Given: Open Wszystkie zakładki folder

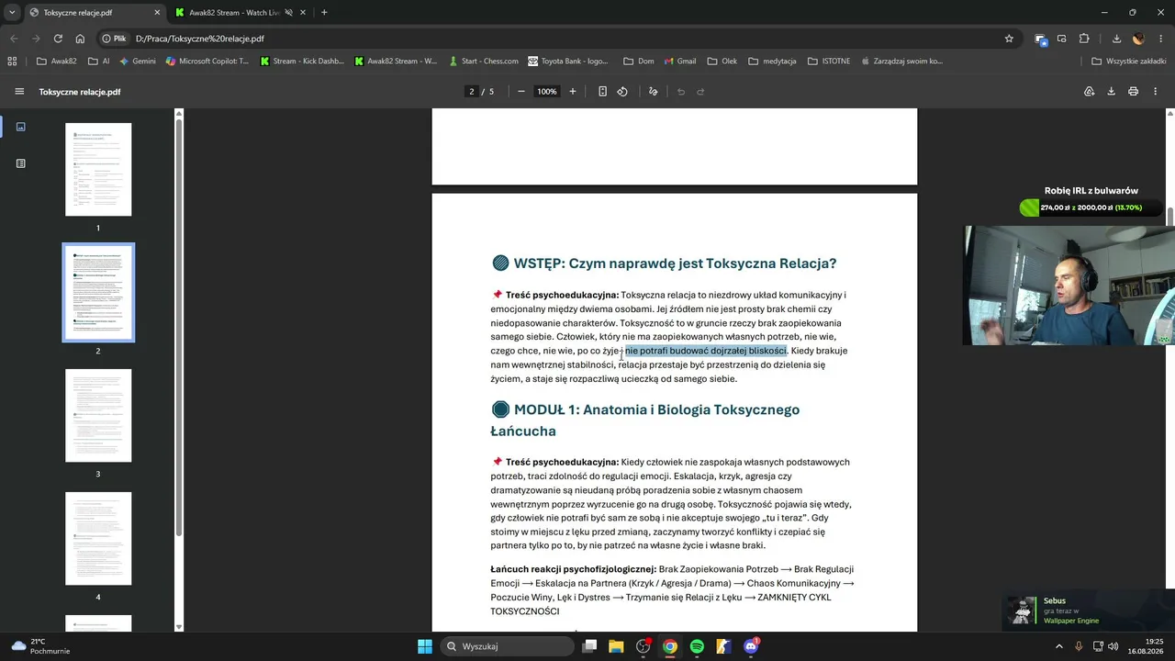Looking at the screenshot, I should 1129,62.
